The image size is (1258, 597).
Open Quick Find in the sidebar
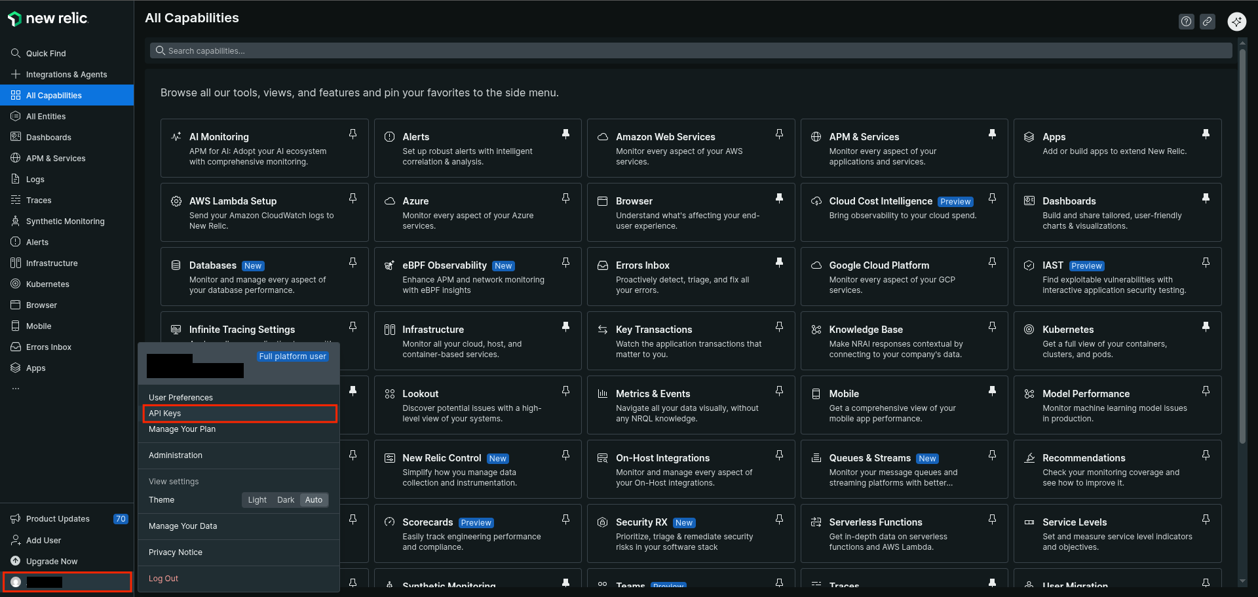point(46,54)
